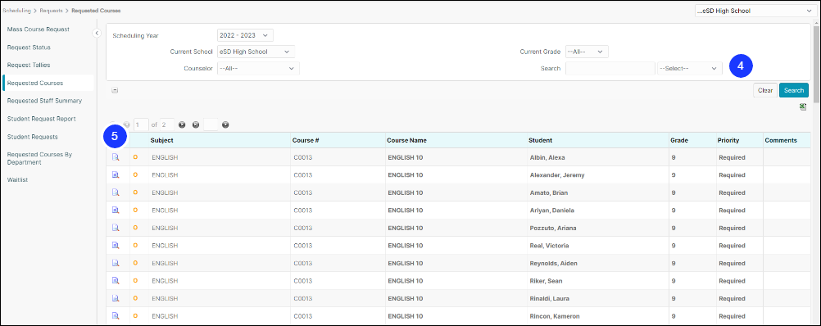Open the Scheduling Year dropdown

click(x=245, y=35)
